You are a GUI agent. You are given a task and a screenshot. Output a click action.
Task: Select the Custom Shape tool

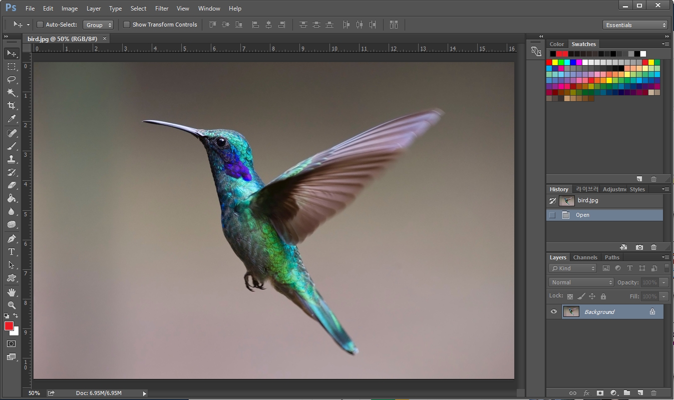tap(12, 278)
